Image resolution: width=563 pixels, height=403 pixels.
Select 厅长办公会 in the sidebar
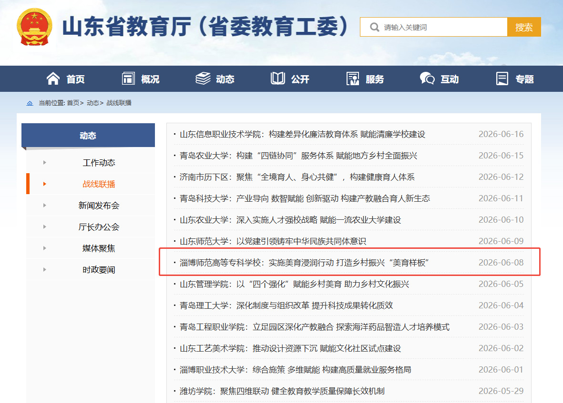99,227
